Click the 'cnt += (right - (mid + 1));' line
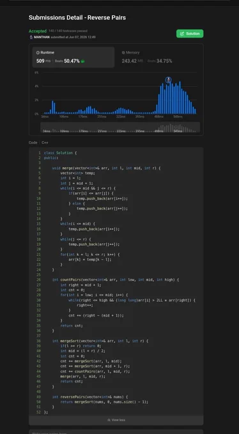Image resolution: width=239 pixels, height=434 pixels. point(96,315)
